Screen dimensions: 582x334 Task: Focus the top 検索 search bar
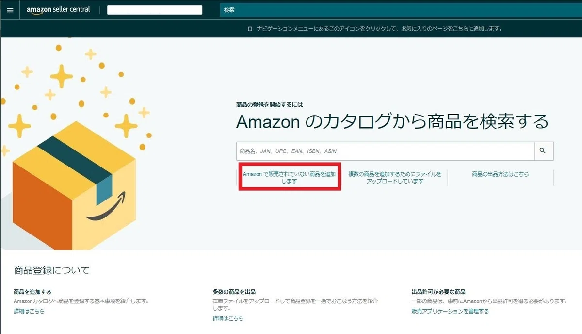click(401, 10)
